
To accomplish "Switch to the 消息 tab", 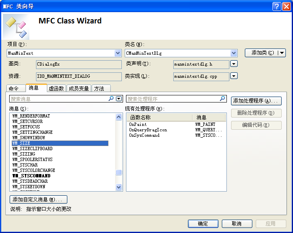I will point(36,88).
